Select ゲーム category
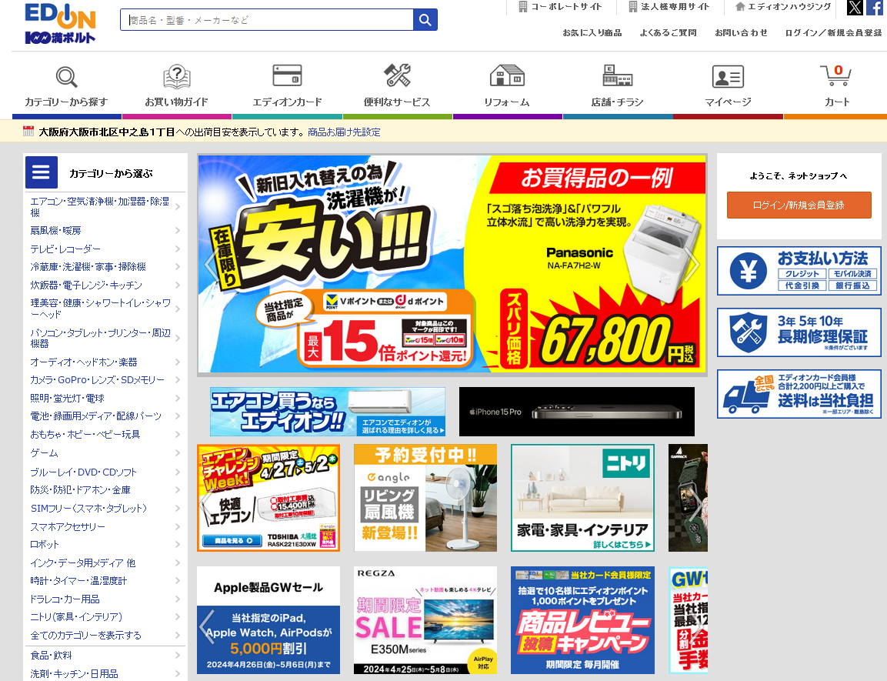The width and height of the screenshot is (887, 681). 105,453
